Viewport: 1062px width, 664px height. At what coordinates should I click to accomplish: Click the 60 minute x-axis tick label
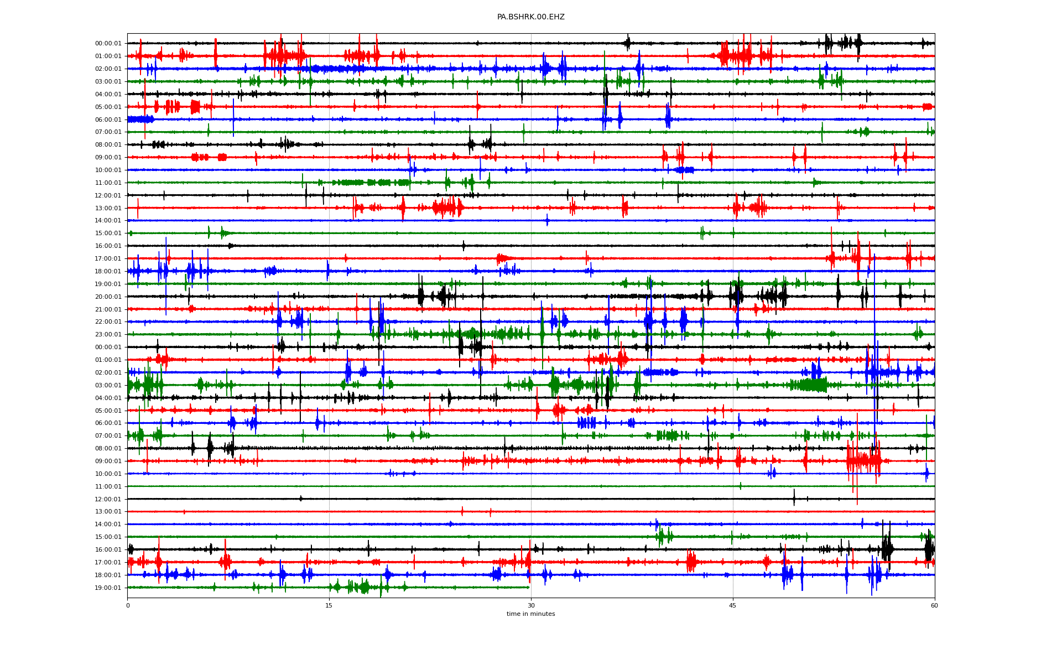point(934,605)
